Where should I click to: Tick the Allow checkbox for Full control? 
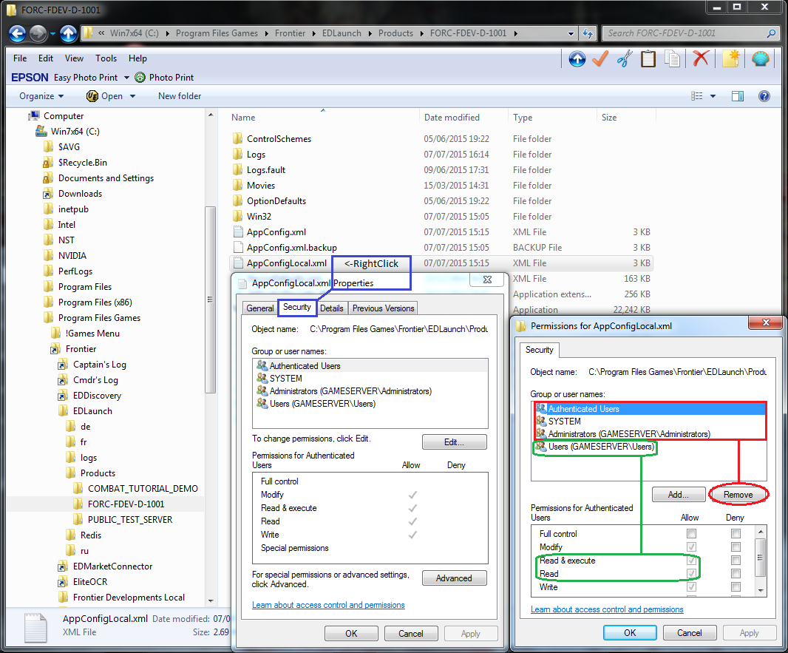(691, 533)
